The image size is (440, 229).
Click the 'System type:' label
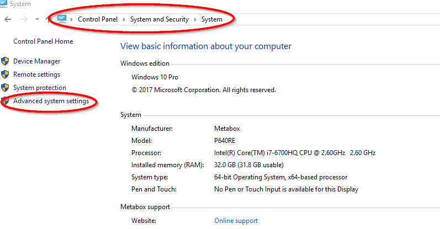pyautogui.click(x=150, y=177)
